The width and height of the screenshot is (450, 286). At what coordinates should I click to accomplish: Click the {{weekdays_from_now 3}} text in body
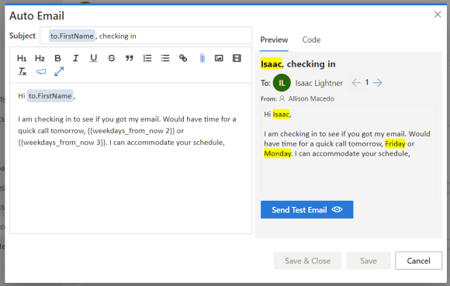pyautogui.click(x=62, y=143)
